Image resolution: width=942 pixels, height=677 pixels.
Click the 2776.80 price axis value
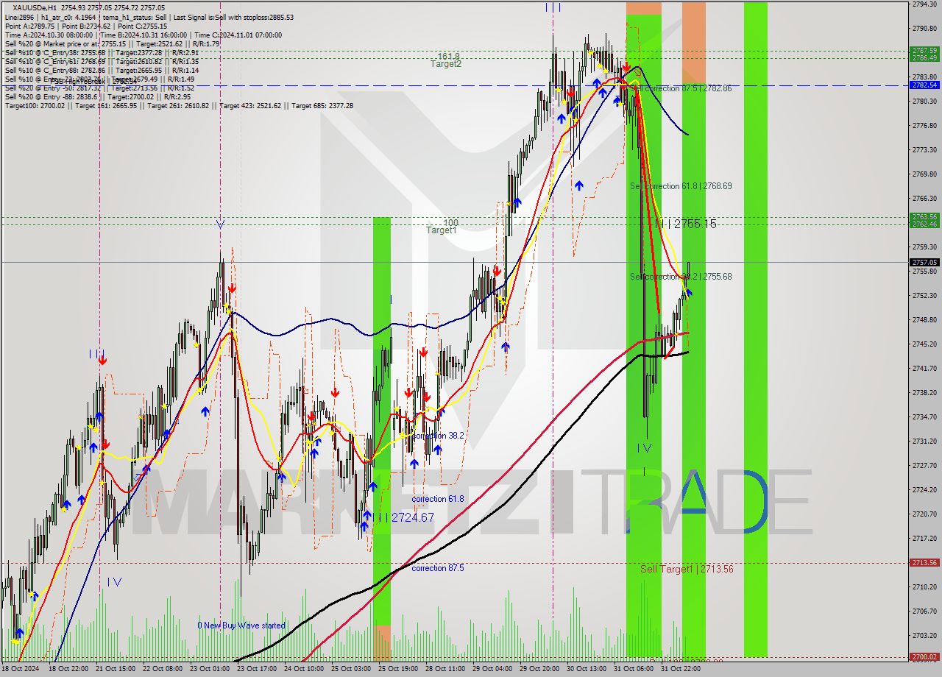[x=924, y=126]
